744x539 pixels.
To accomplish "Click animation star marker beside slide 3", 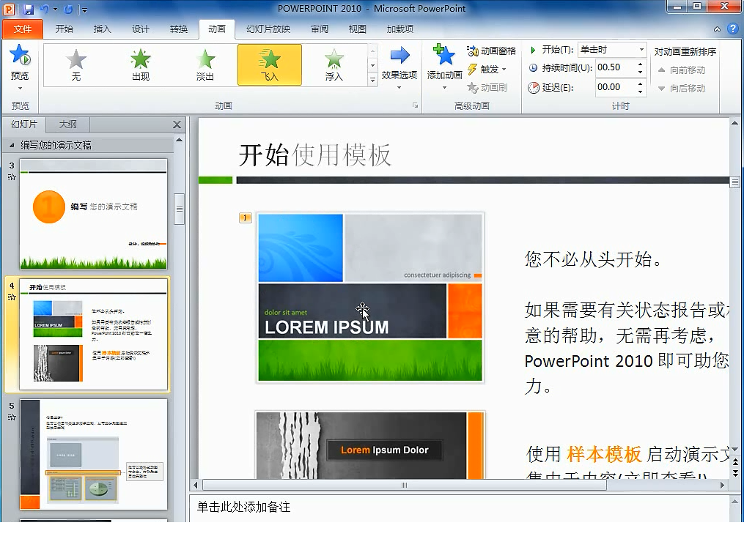I will tap(12, 176).
